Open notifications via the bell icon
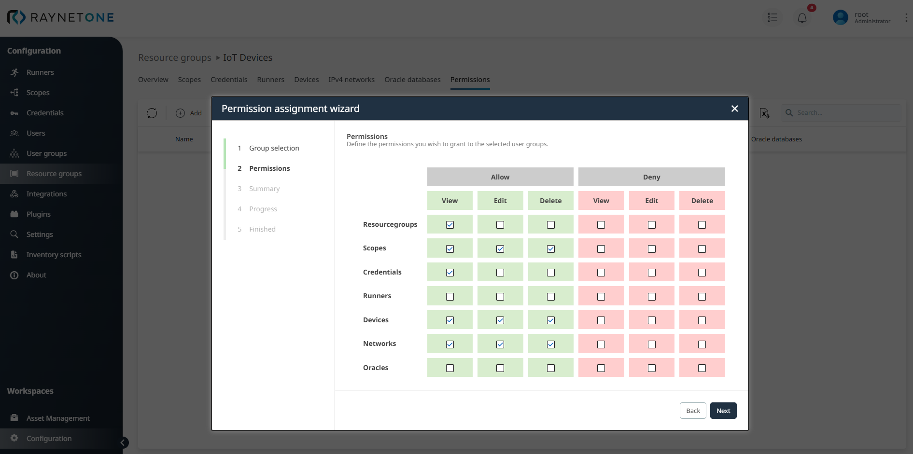The height and width of the screenshot is (454, 913). pyautogui.click(x=803, y=17)
